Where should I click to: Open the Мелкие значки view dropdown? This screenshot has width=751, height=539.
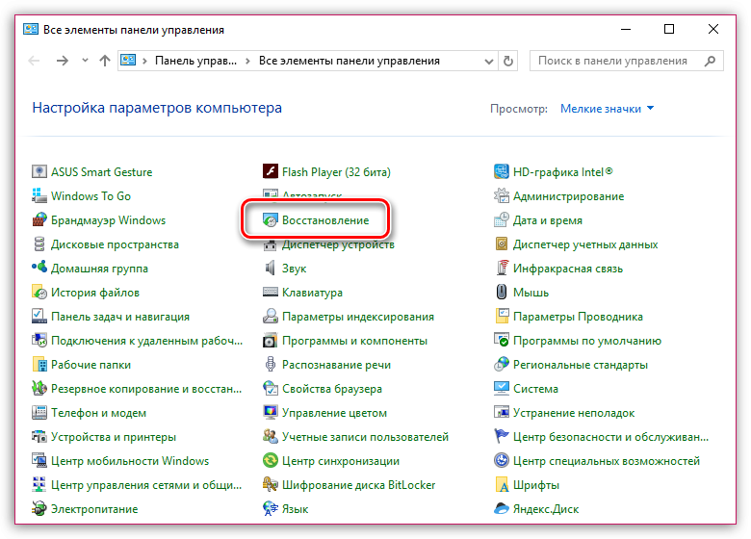tap(607, 109)
